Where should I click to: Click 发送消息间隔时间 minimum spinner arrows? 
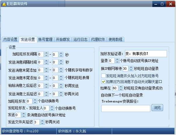[46, 62]
